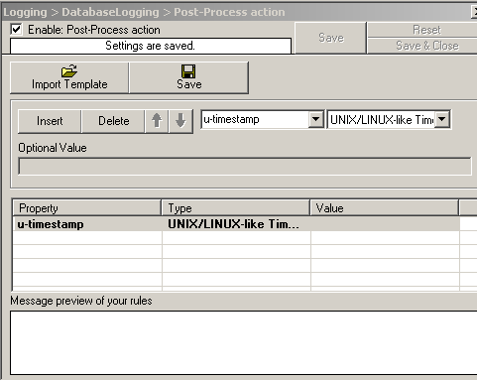Click the Insert button
Viewport: 477px width, 381px height.
[50, 121]
